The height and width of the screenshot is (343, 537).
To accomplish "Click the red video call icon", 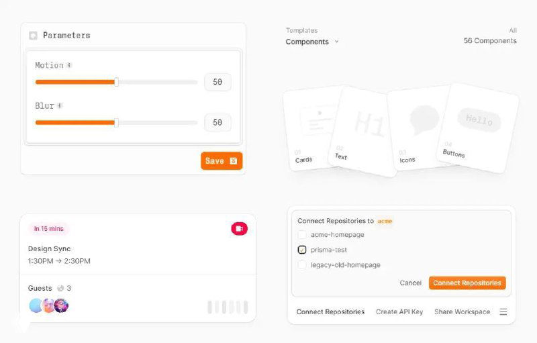I will click(x=239, y=228).
